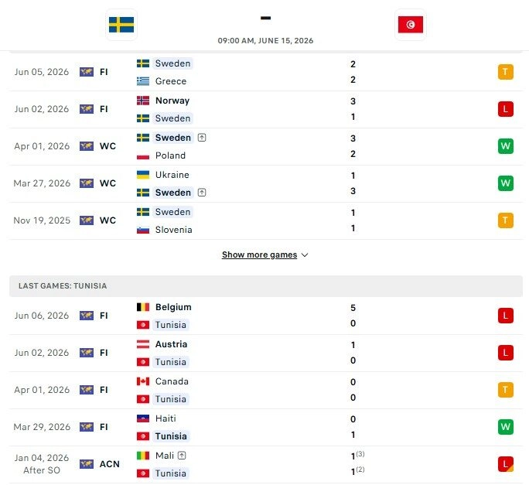The height and width of the screenshot is (485, 529).
Task: Open Sweden team flag in header
Action: pyautogui.click(x=121, y=25)
